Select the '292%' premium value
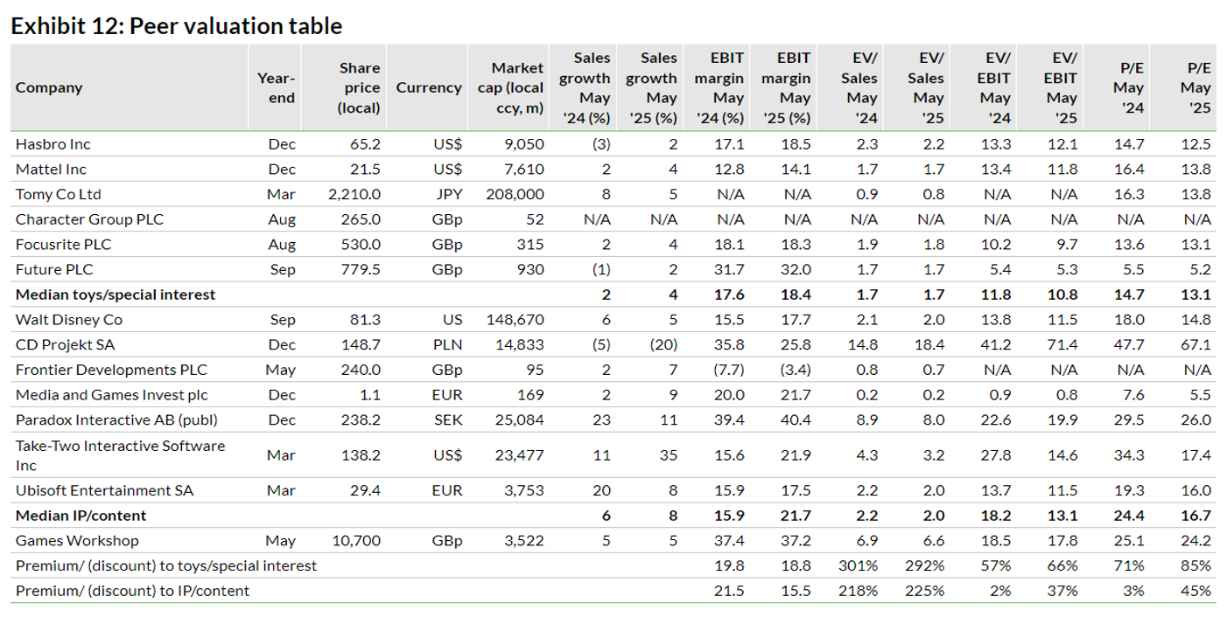 point(927,565)
